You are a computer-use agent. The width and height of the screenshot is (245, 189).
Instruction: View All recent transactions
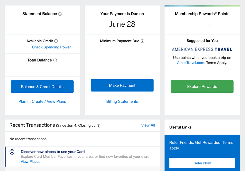[x=148, y=125]
